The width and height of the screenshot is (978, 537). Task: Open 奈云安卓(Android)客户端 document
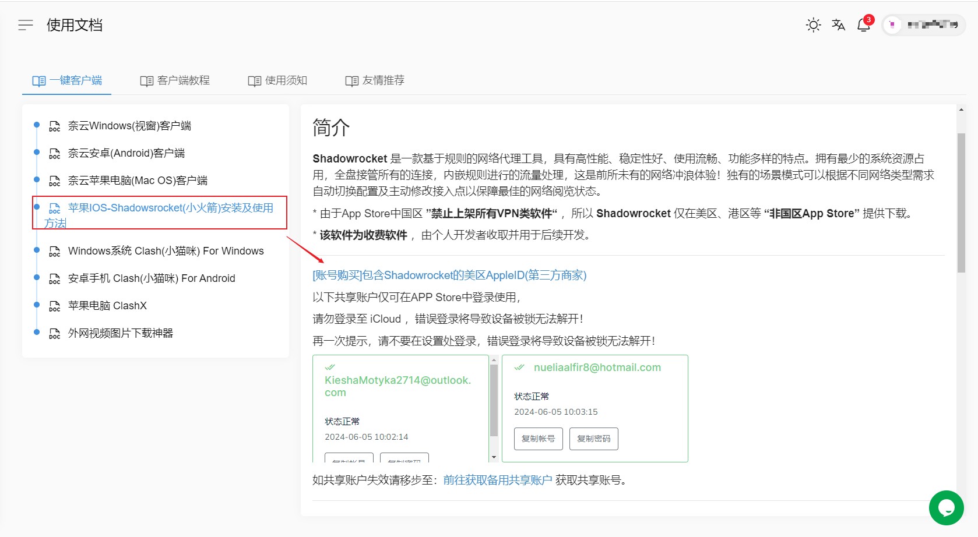(126, 153)
